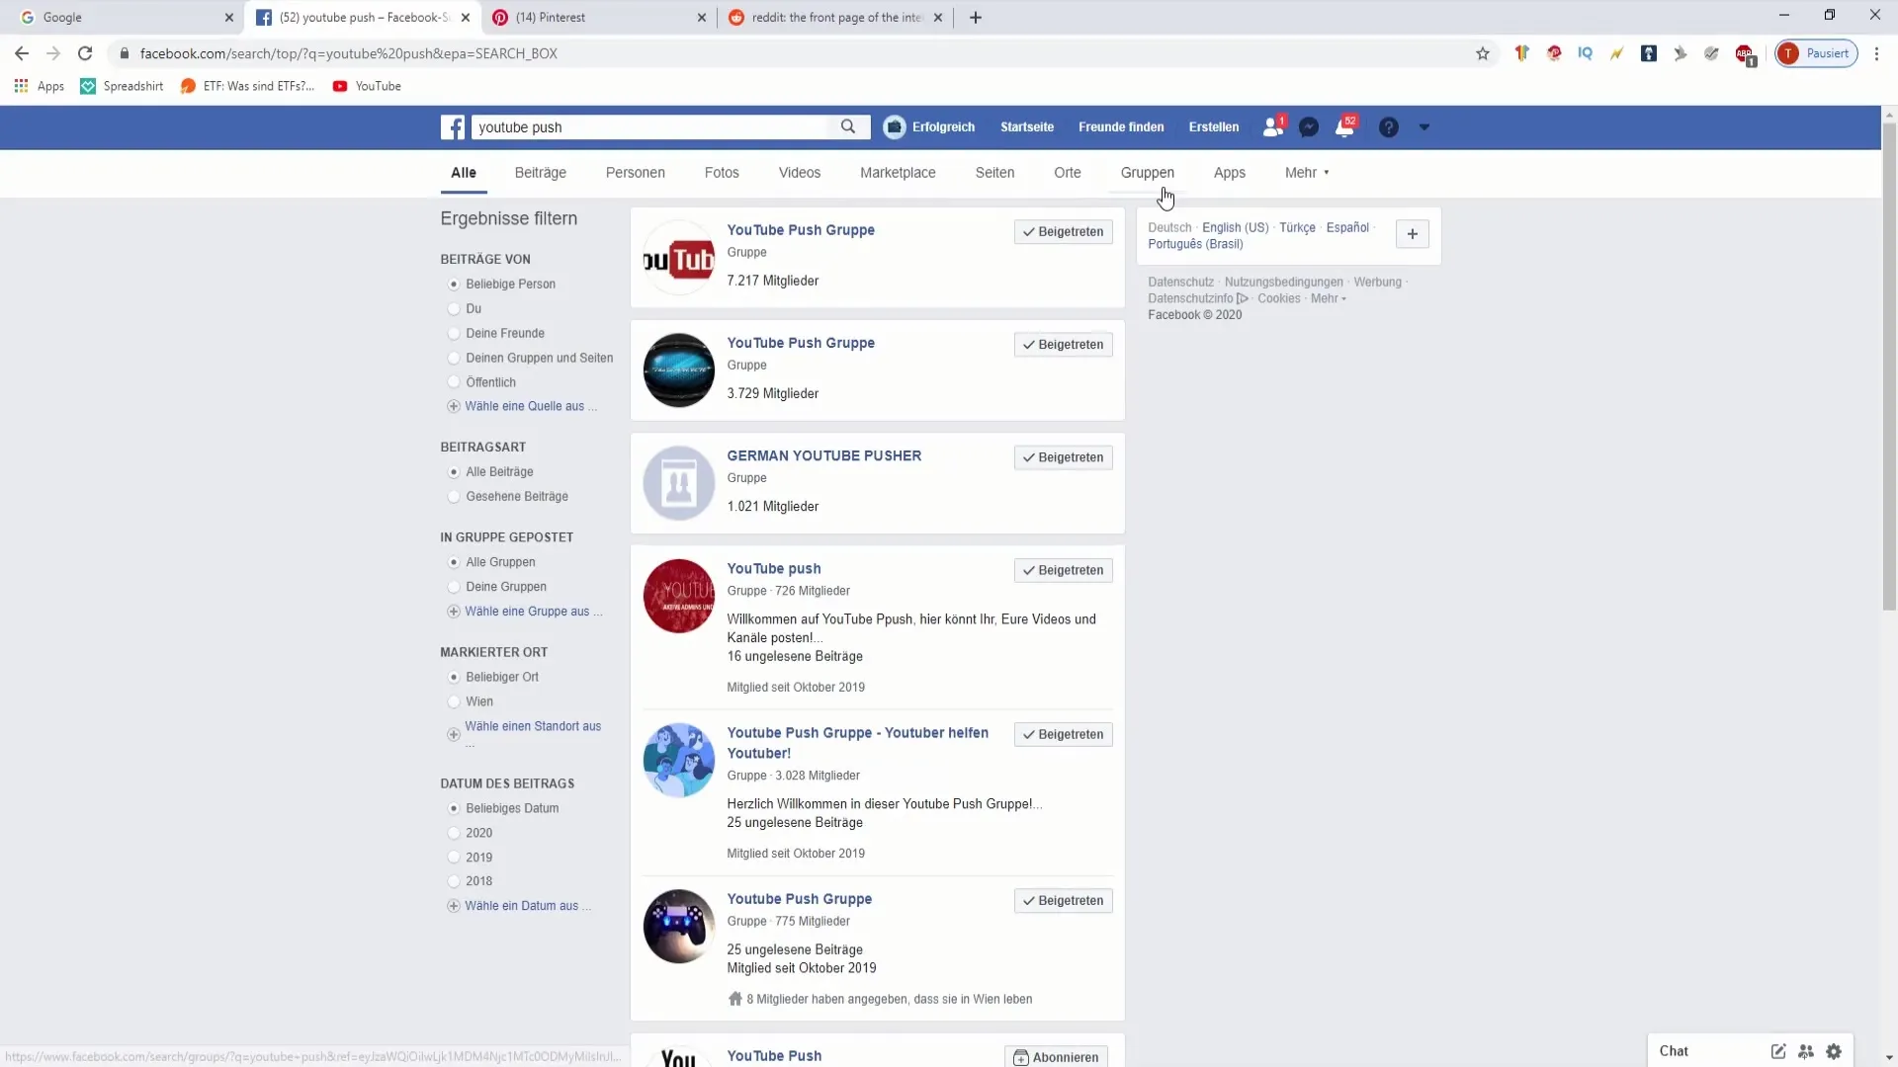Click Startseite in top bar
The image size is (1898, 1067).
click(1027, 127)
